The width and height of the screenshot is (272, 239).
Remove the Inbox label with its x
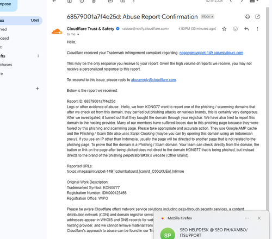(x=212, y=17)
